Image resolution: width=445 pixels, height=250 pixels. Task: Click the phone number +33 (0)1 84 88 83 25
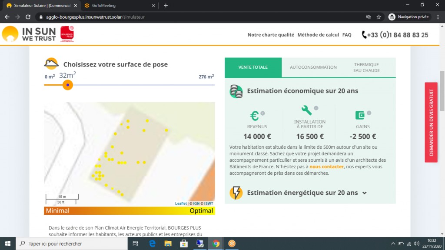(x=398, y=35)
